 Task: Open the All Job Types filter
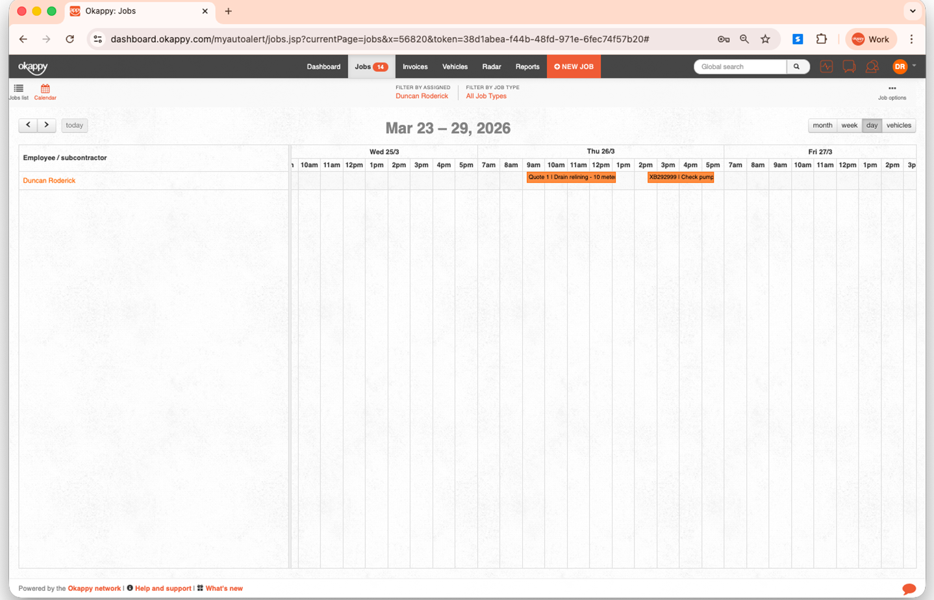486,96
